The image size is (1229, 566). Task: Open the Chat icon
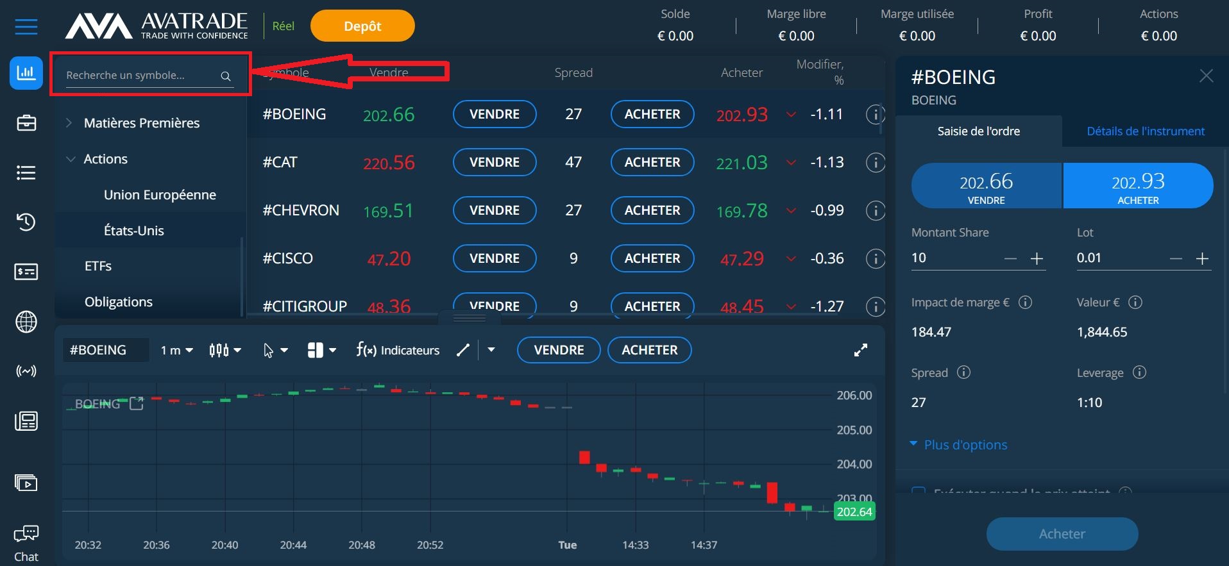point(26,543)
